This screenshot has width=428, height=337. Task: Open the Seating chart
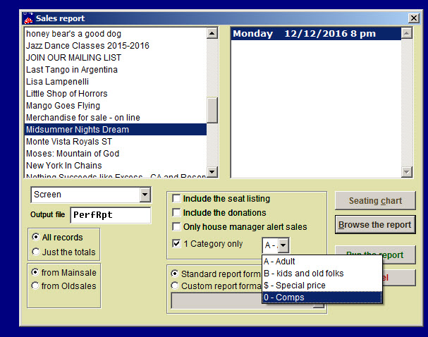point(375,201)
